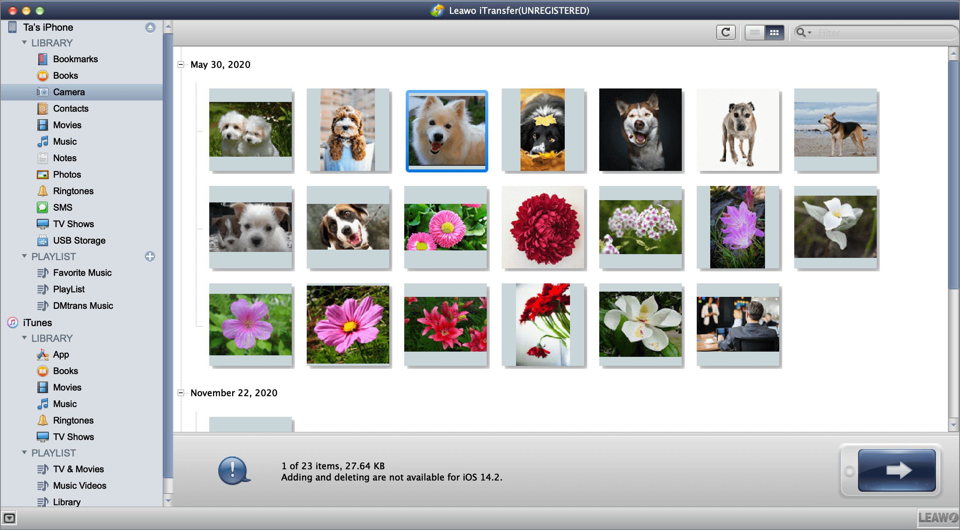This screenshot has height=530, width=960.
Task: Collapse the November 22, 2020 group
Action: click(x=181, y=393)
